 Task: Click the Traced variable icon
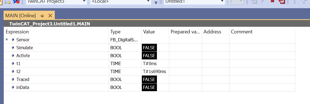click(x=13, y=79)
